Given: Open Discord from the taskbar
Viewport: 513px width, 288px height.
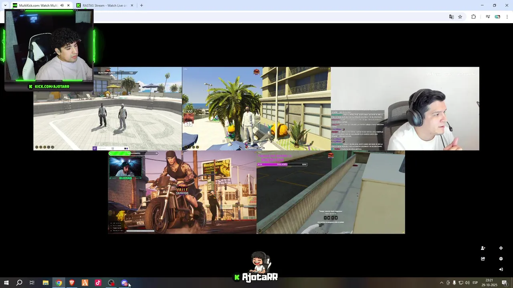Looking at the screenshot, I should coord(125,283).
